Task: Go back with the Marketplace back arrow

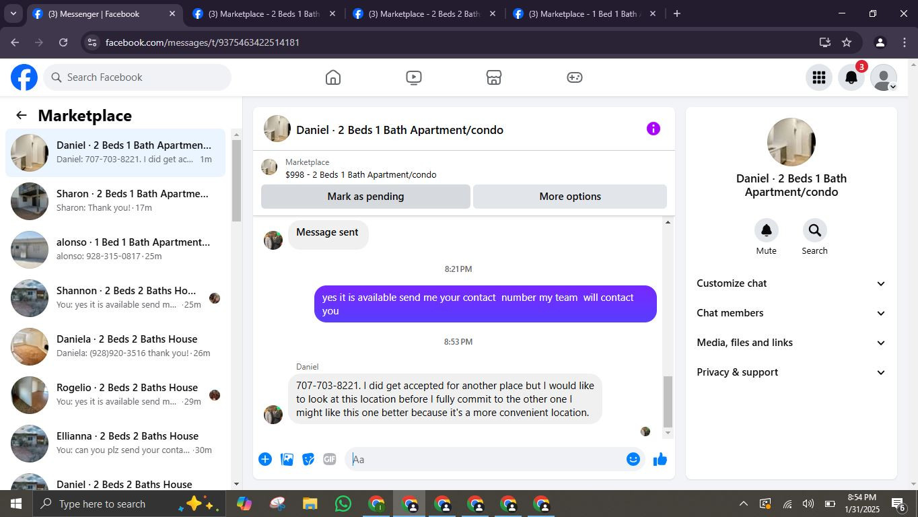Action: pyautogui.click(x=22, y=115)
